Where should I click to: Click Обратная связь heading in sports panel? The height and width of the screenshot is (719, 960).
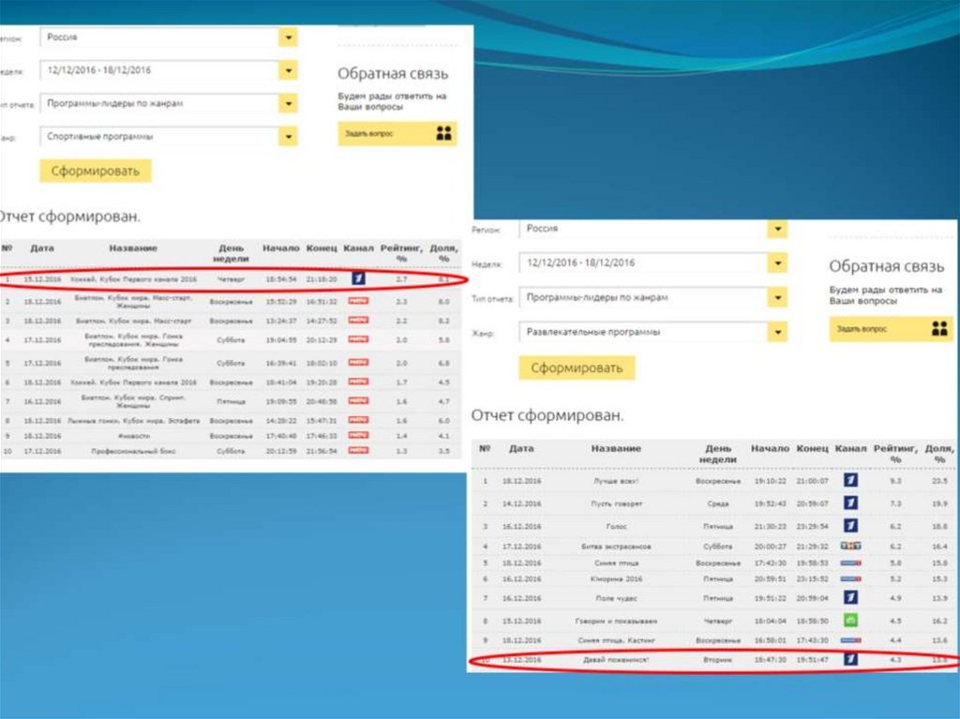[393, 73]
